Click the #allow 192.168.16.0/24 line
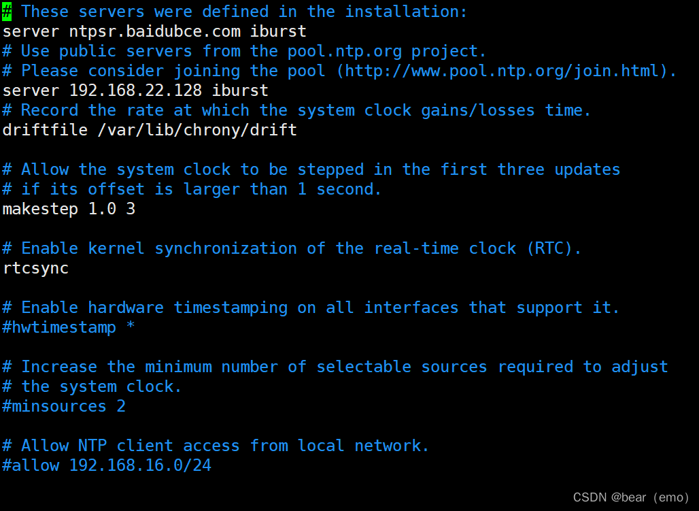Viewport: 699px width, 511px height. [107, 465]
